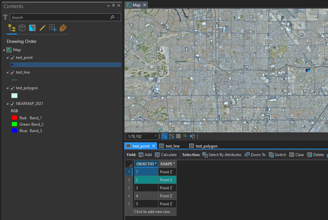
Task: Open Select By Attributes from table toolbar
Action: [x=222, y=155]
